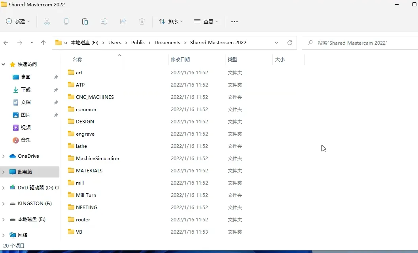This screenshot has width=418, height=253.
Task: Go up one folder level arrow
Action: (x=43, y=43)
